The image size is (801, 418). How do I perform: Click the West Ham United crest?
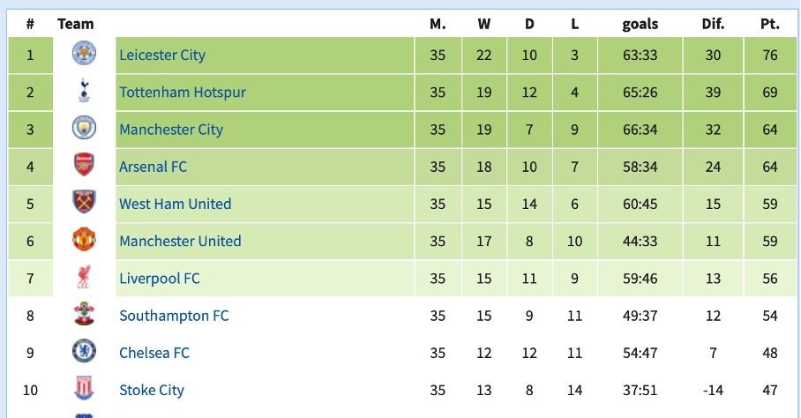pyautogui.click(x=84, y=203)
